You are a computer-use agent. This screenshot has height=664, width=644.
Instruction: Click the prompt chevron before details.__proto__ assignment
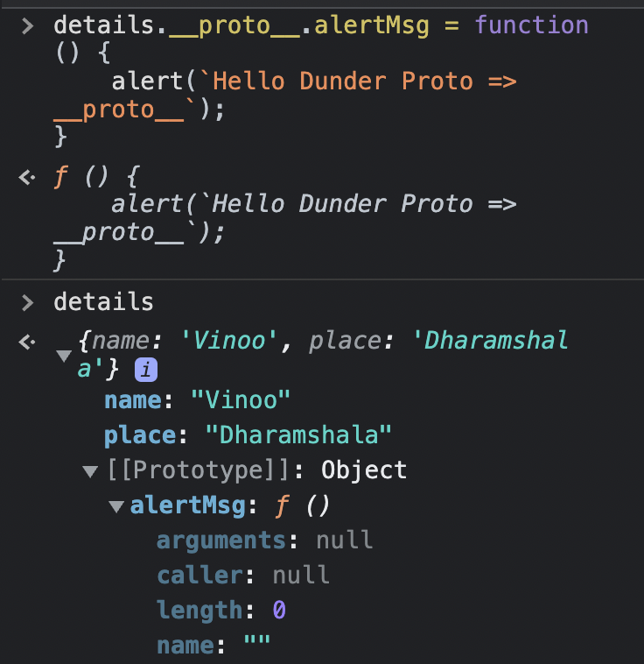click(28, 26)
